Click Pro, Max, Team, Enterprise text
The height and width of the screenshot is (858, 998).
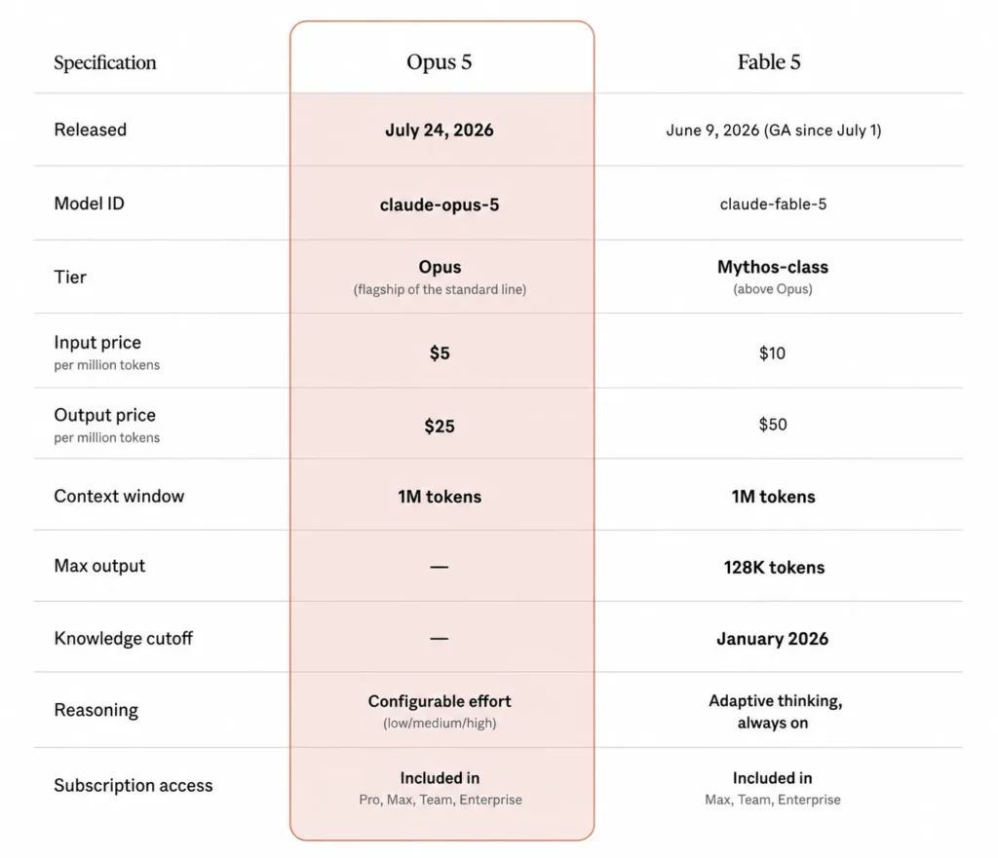pos(441,801)
